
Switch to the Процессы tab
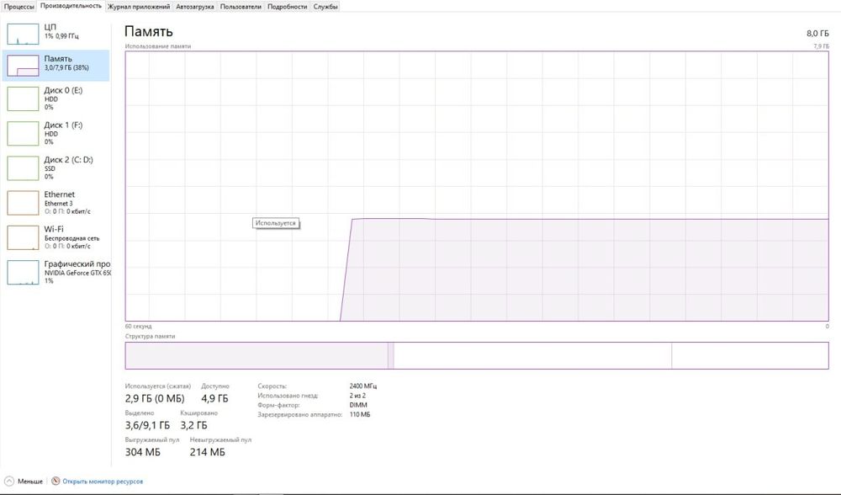pyautogui.click(x=19, y=7)
